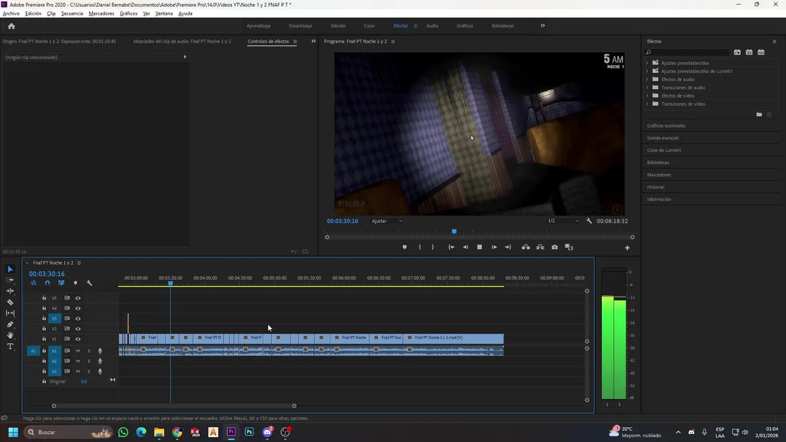Select the Hand tool
Screen dimensions: 786x442
tap(10, 335)
